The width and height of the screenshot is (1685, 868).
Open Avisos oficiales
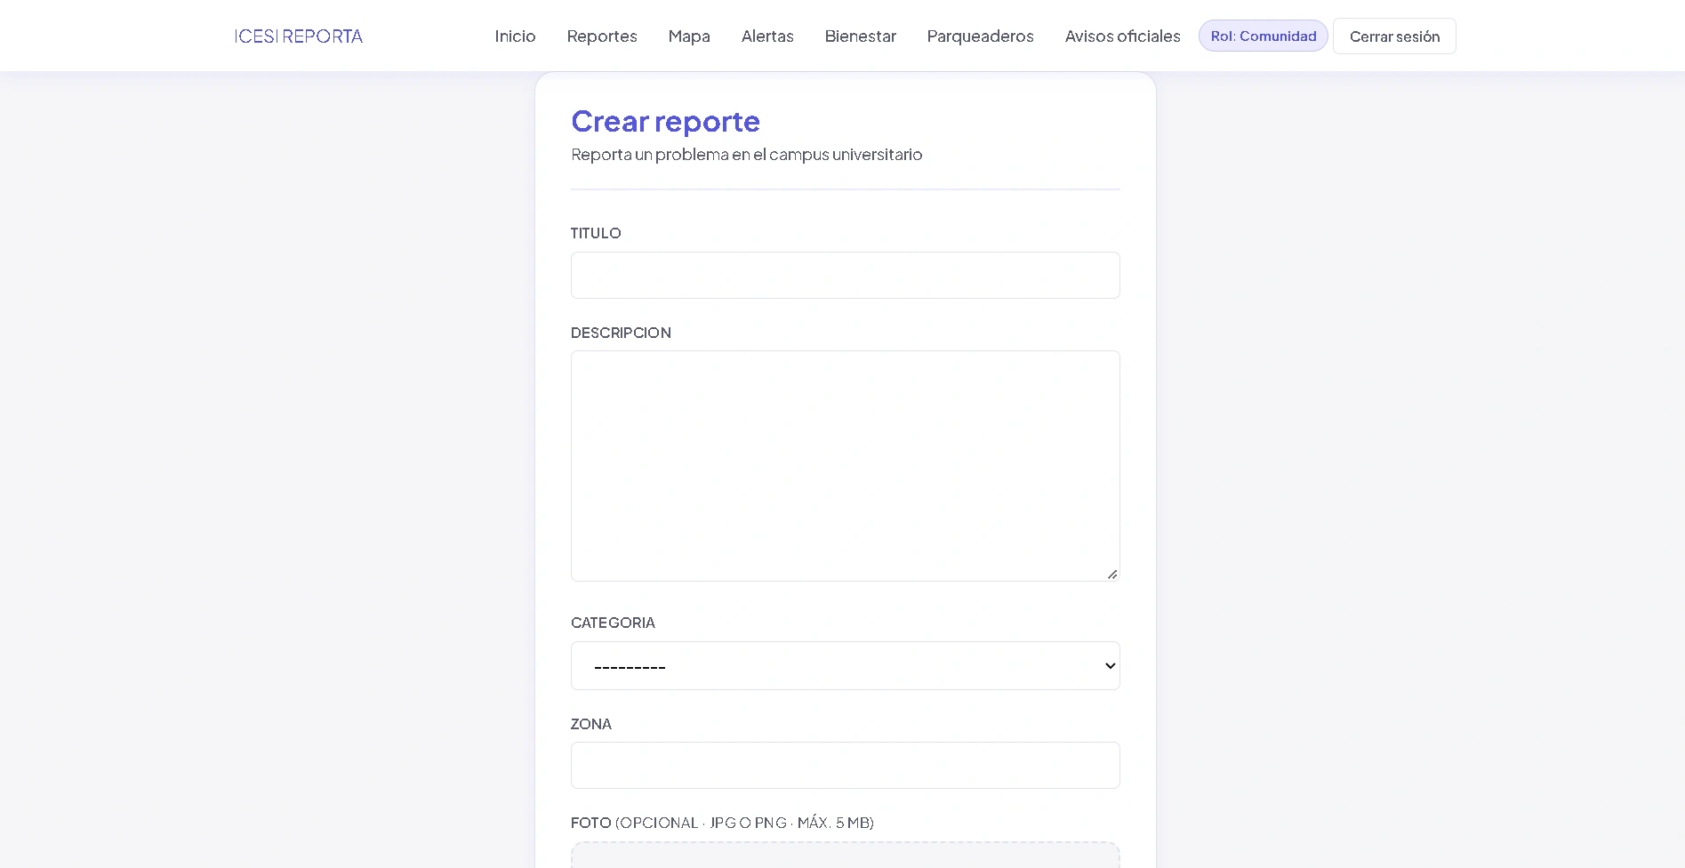(x=1123, y=36)
